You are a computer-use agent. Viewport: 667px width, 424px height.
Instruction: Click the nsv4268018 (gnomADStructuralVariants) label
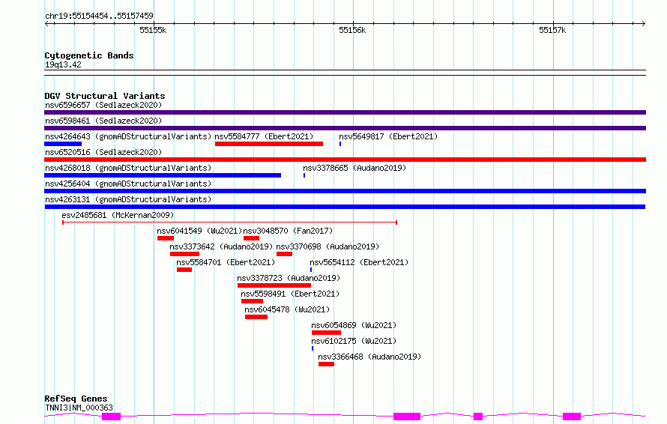click(x=128, y=168)
